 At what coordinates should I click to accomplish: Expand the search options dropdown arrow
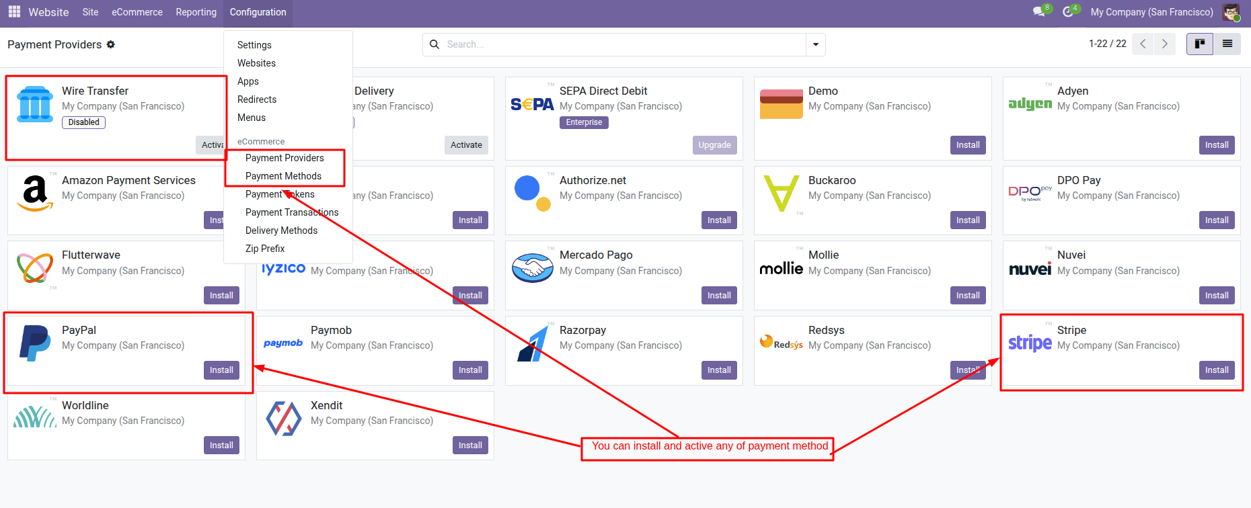815,44
